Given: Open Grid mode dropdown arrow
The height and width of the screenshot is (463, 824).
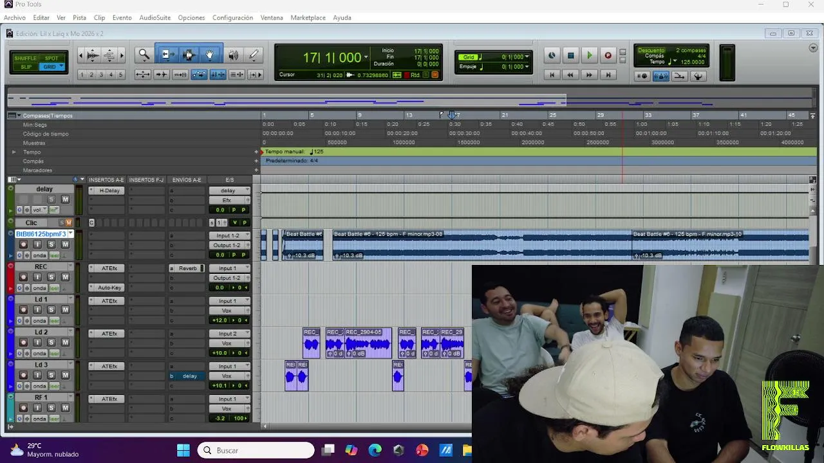Looking at the screenshot, I should click(61, 67).
